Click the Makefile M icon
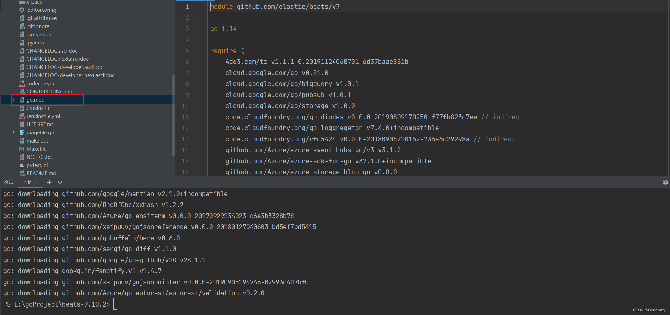Image resolution: width=670 pixels, height=315 pixels. click(22, 149)
